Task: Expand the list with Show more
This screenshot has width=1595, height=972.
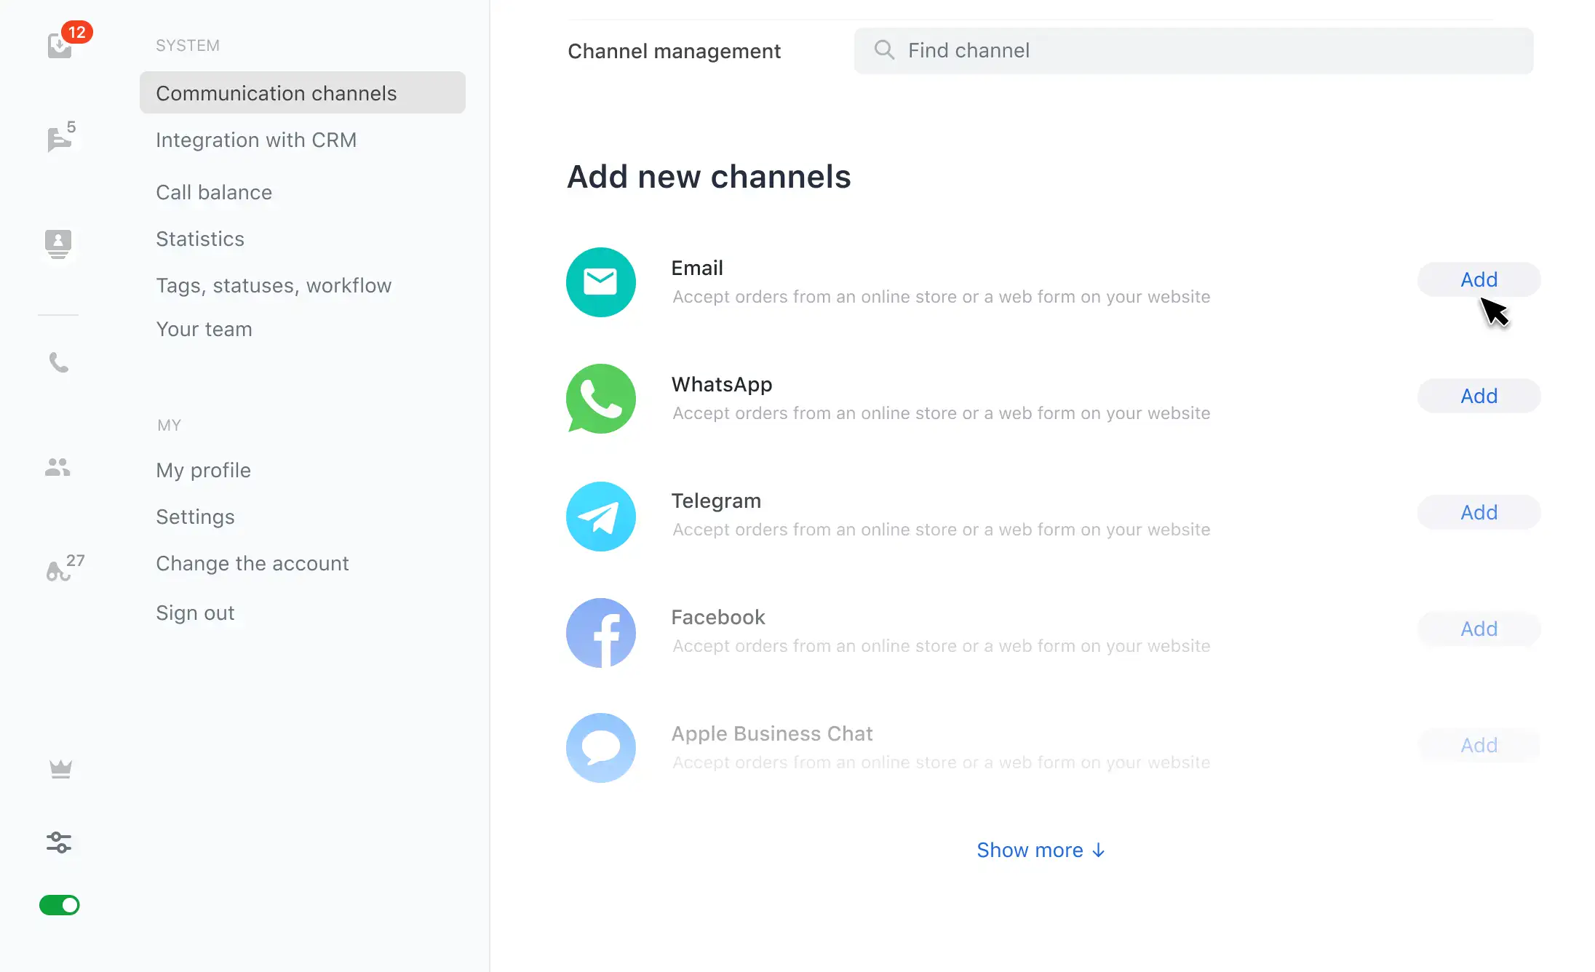Action: coord(1041,850)
